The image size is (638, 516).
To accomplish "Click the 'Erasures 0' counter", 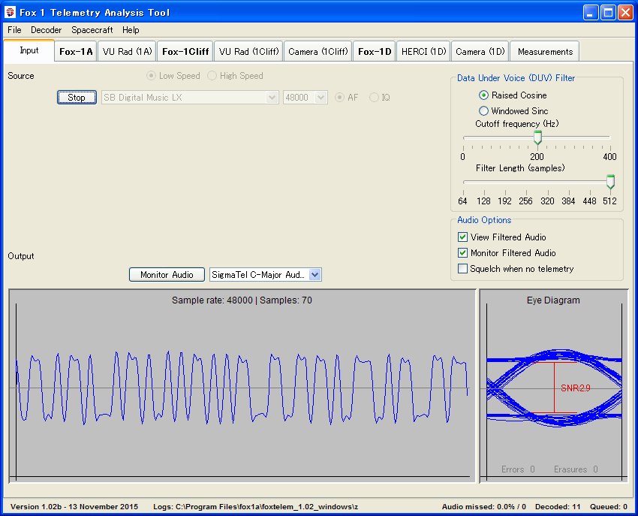I will pyautogui.click(x=576, y=469).
